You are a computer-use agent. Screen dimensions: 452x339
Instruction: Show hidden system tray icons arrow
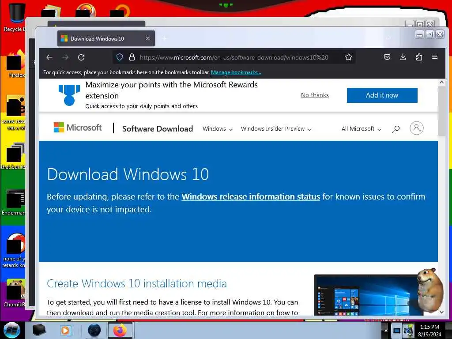[386, 331]
